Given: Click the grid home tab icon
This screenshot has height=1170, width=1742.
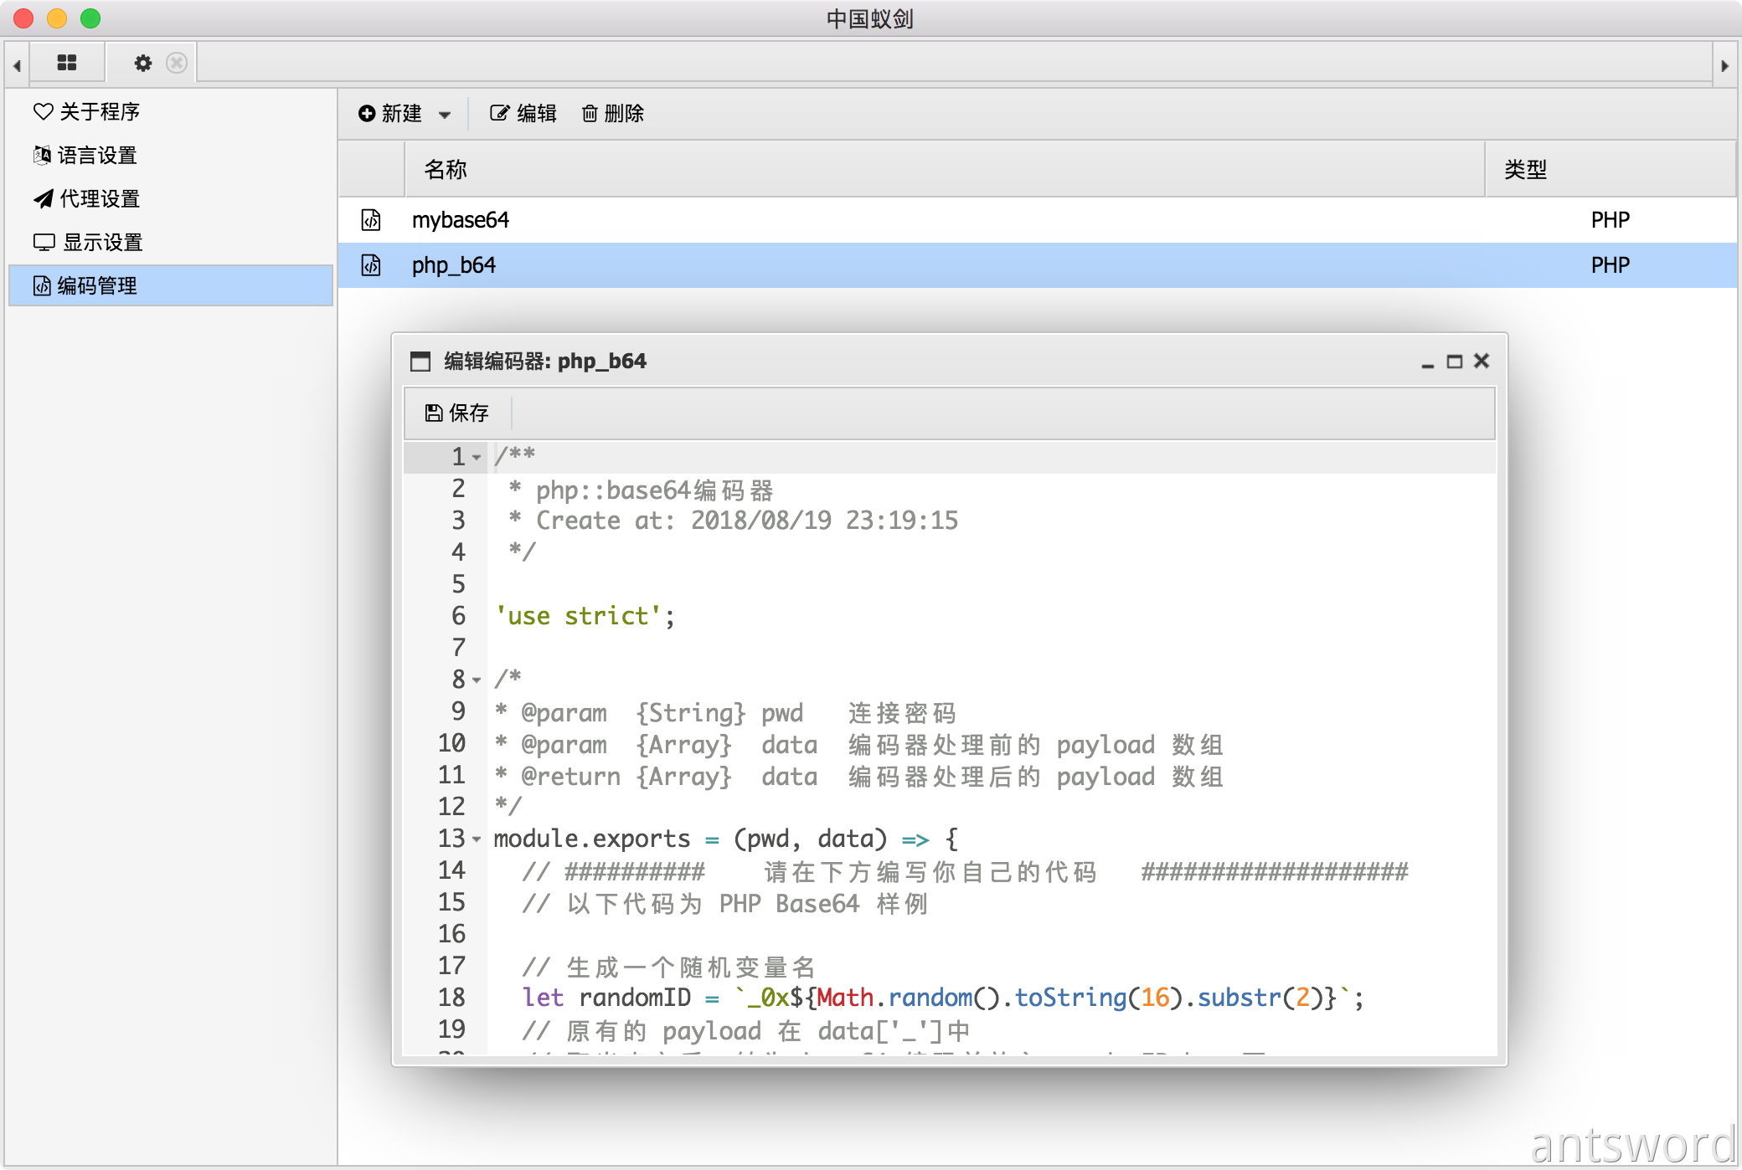Looking at the screenshot, I should 67,63.
